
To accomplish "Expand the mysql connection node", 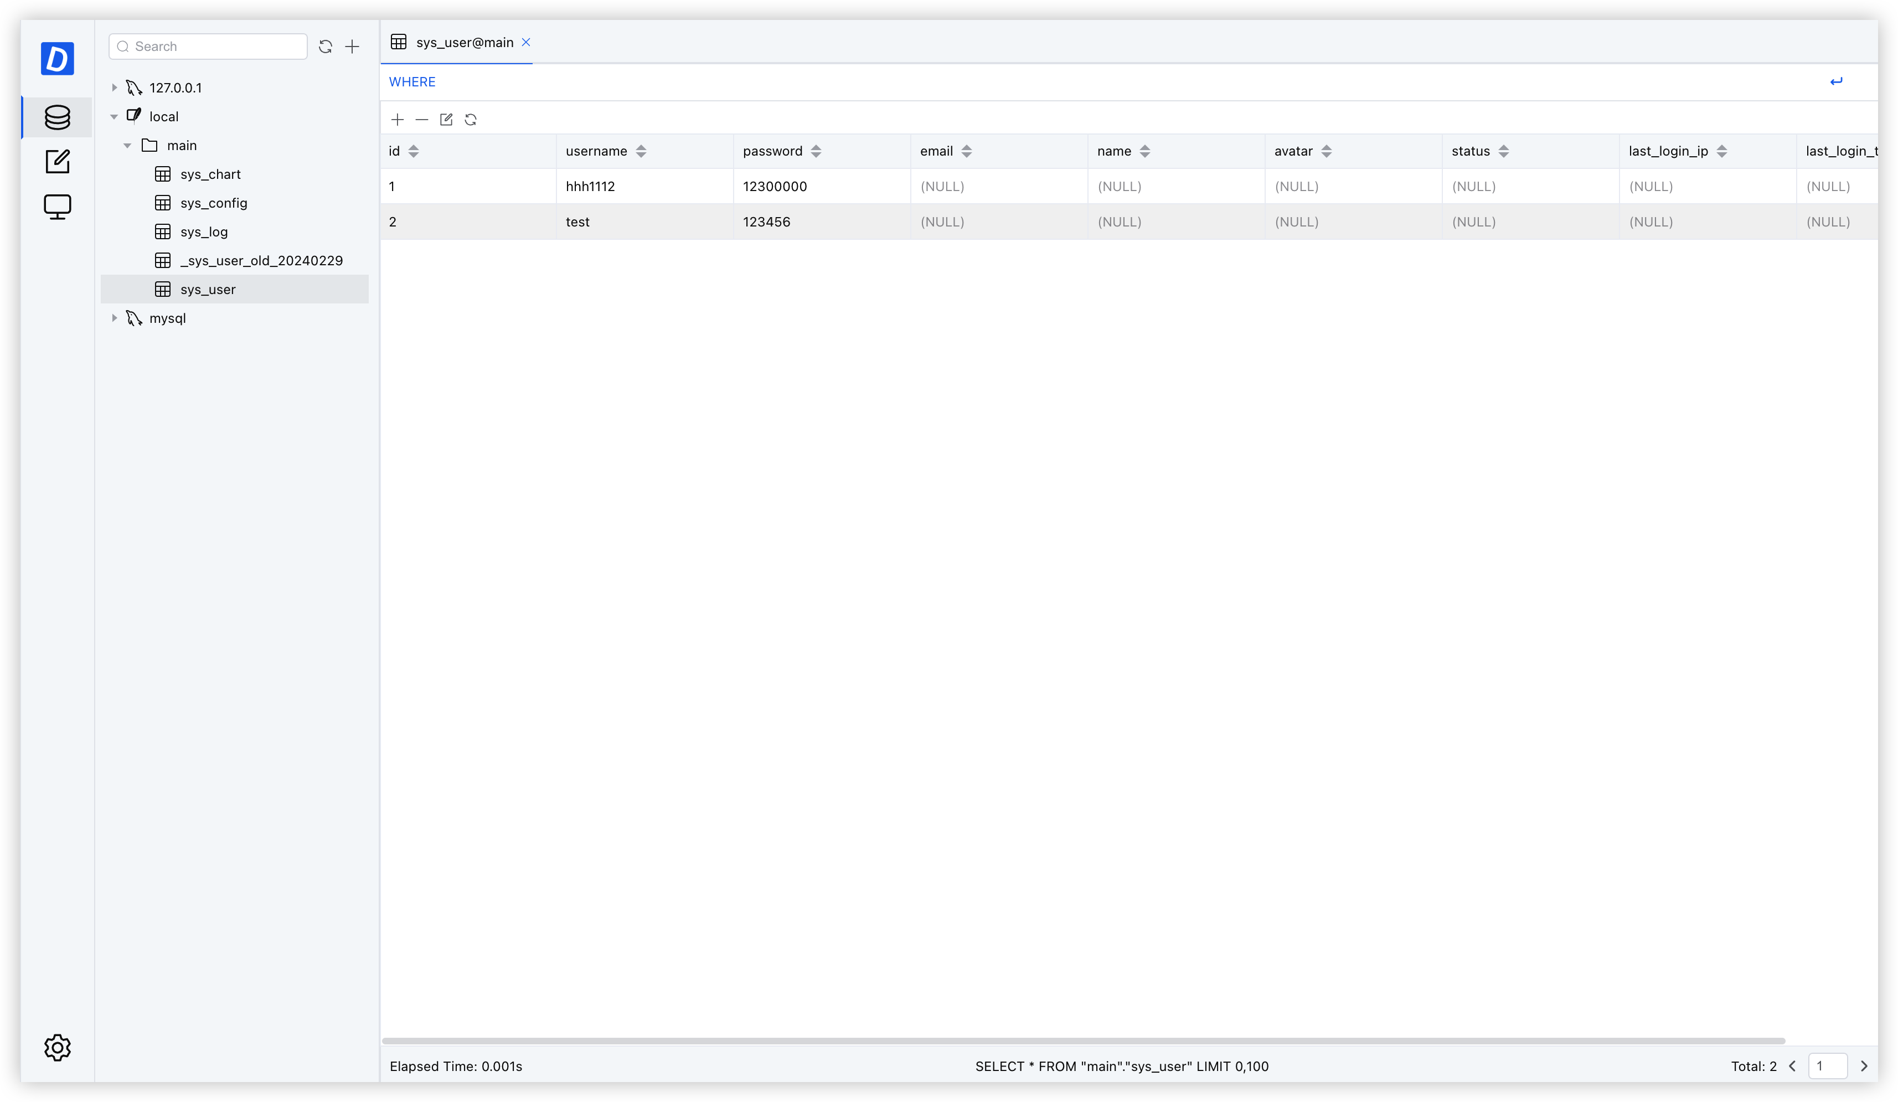I will [x=115, y=318].
